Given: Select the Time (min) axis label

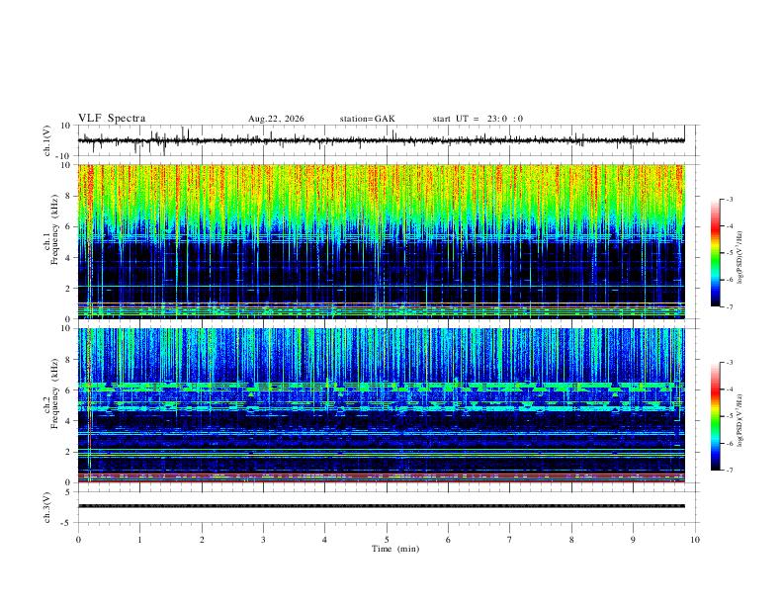Looking at the screenshot, I should point(395,549).
